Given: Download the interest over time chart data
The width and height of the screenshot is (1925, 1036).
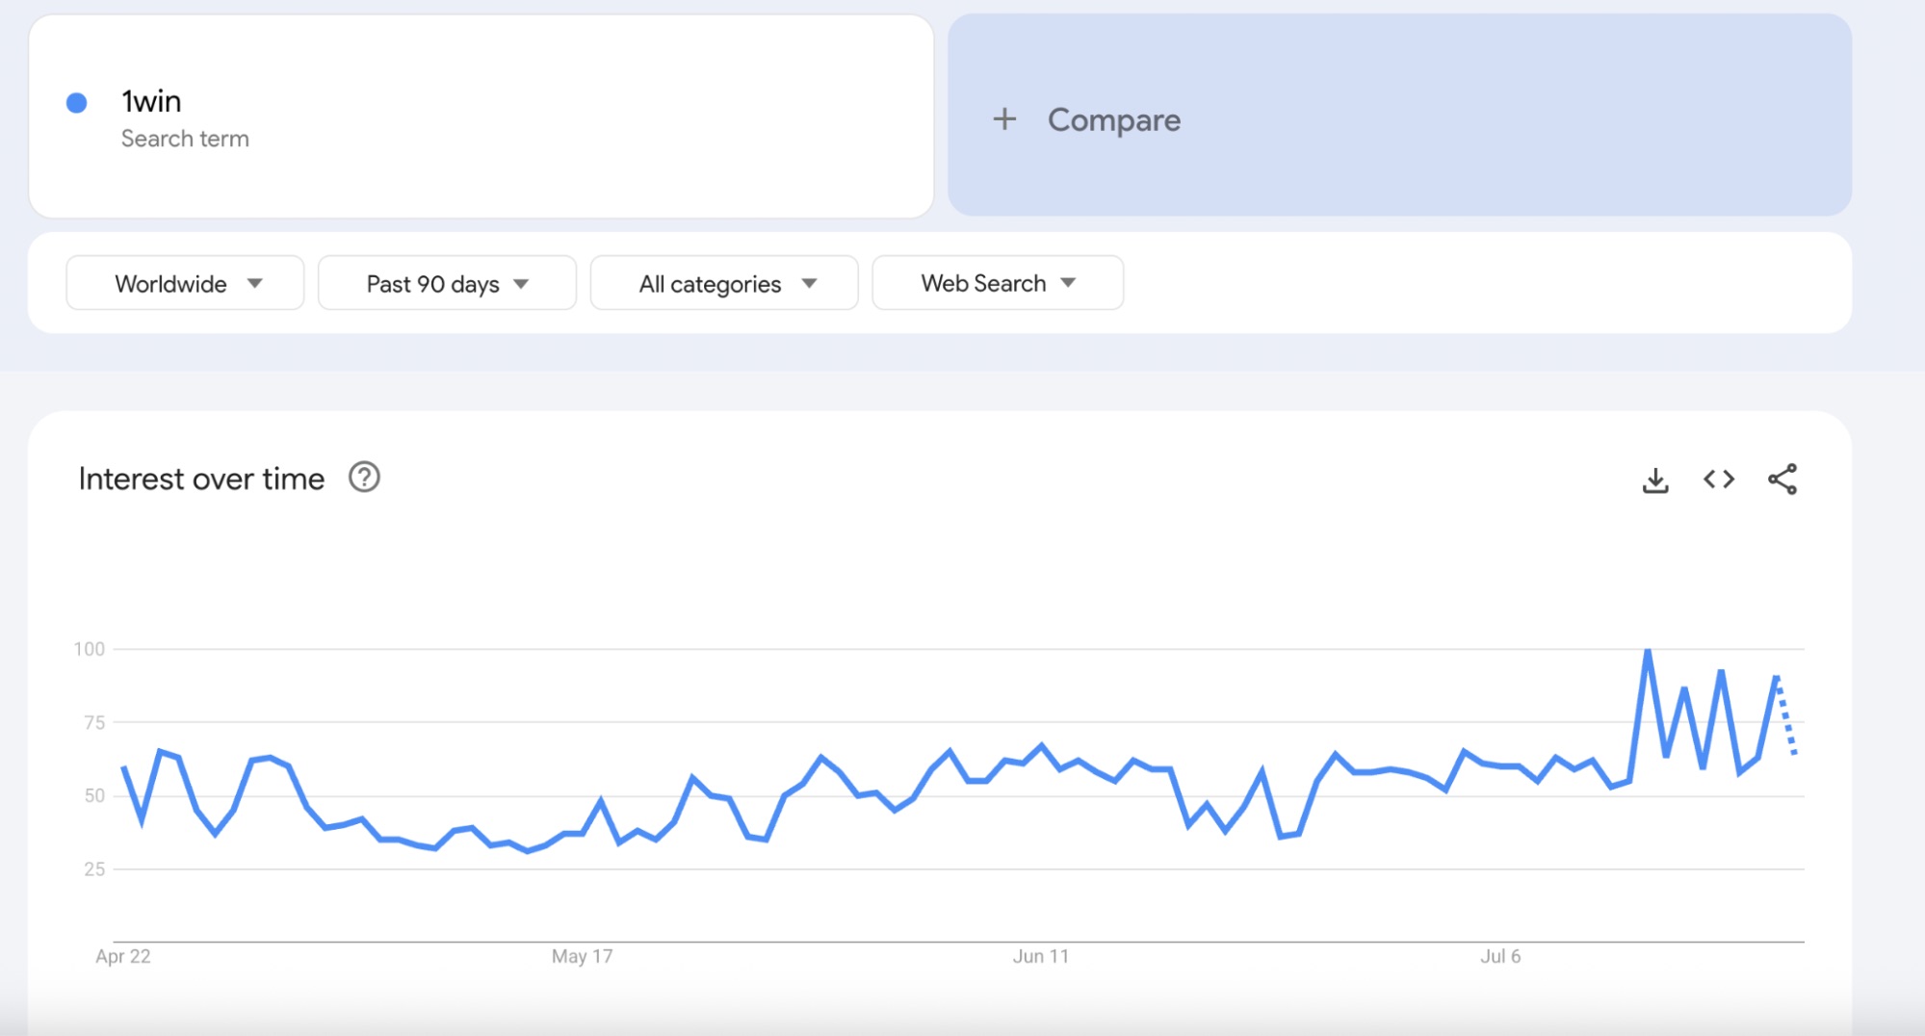Looking at the screenshot, I should pyautogui.click(x=1654, y=479).
